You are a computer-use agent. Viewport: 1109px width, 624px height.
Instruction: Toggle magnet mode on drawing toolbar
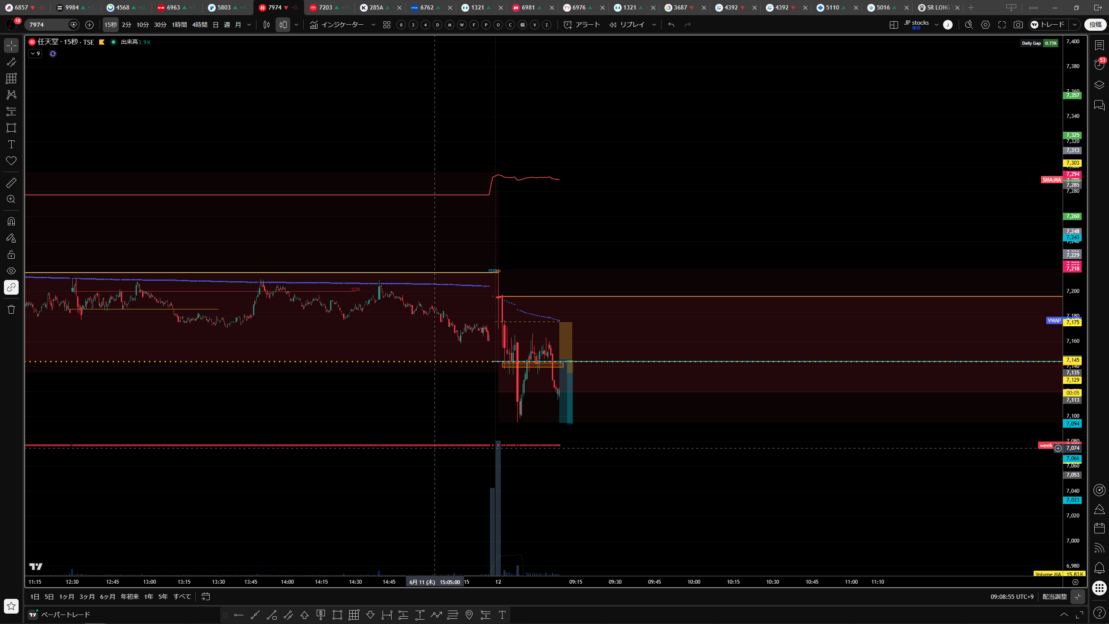coord(11,221)
